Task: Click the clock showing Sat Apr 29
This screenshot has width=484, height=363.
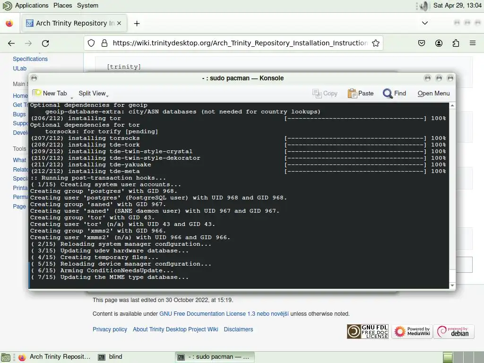Action: point(457,6)
